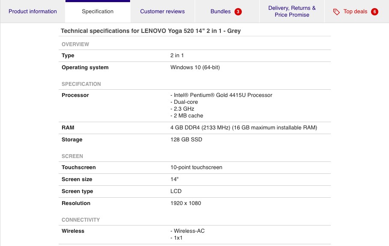Click the '2 in 1' type value

pyautogui.click(x=177, y=56)
